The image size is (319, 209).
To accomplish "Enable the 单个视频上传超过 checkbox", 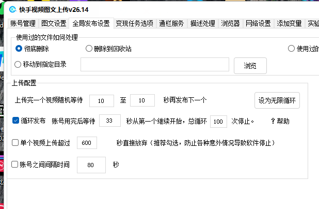I will coord(15,143).
